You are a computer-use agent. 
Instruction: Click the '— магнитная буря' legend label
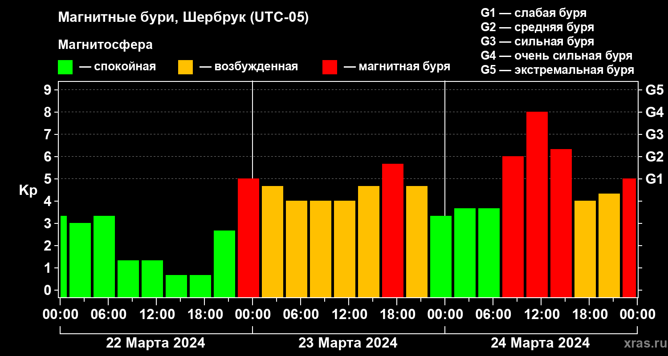[x=397, y=67]
